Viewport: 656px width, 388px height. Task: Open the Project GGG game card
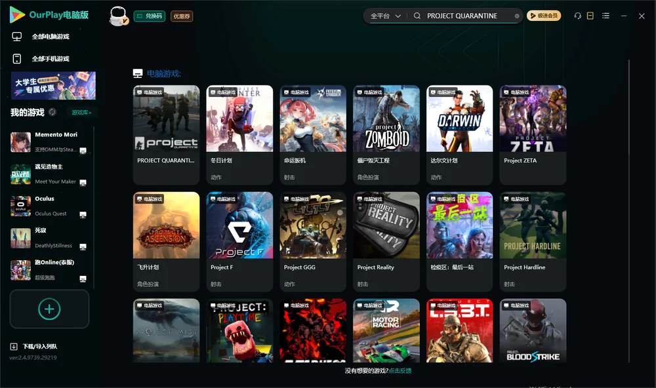[313, 241]
